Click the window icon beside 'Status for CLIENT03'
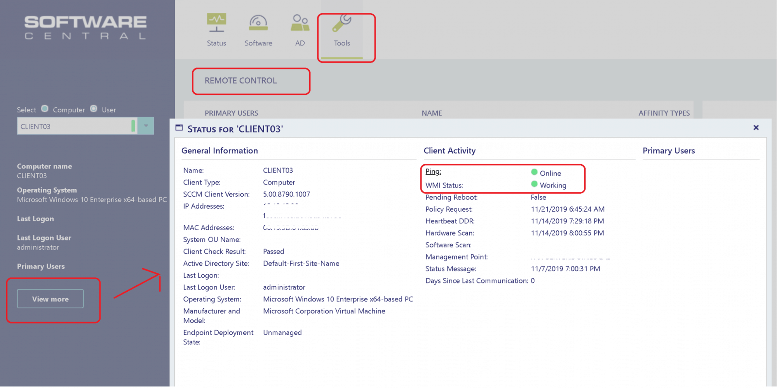Viewport: 777px width, 388px height. coord(179,127)
